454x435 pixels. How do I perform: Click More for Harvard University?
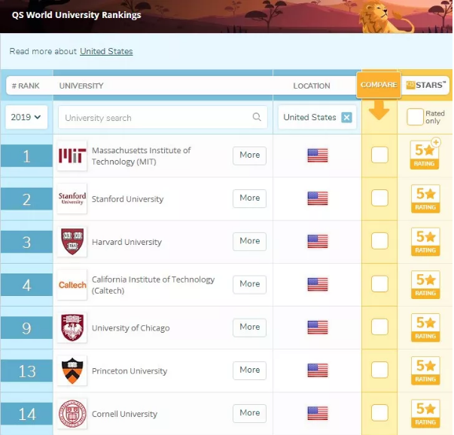pyautogui.click(x=249, y=241)
